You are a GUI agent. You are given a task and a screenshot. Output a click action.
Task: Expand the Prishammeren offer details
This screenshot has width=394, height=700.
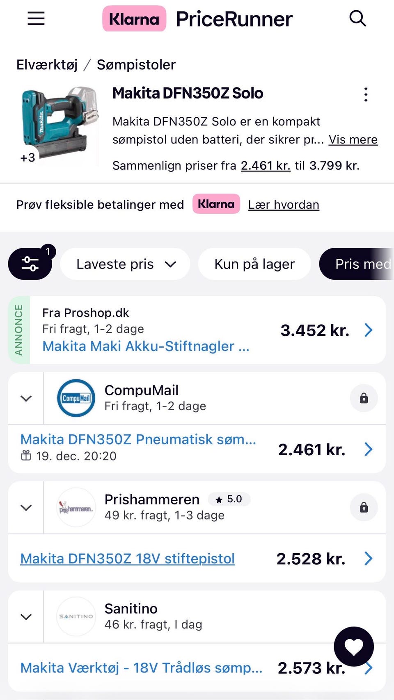click(26, 508)
